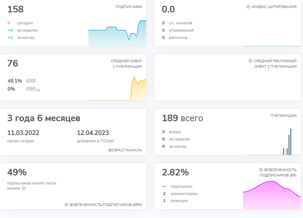Click info icon beside ВОВЛЕЧЕННОСТЬ ПОДПИСЧИКОВ (ERR)
The height and width of the screenshot is (218, 303).
pyautogui.click(x=66, y=205)
